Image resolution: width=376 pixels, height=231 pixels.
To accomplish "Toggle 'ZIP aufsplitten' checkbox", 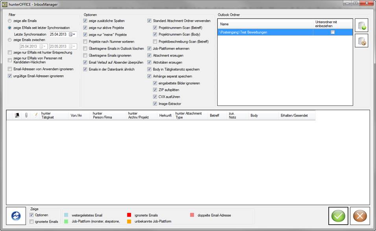I will point(155,90).
